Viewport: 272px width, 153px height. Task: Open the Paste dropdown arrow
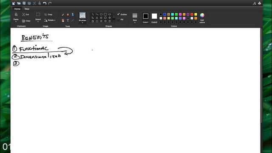point(16,22)
